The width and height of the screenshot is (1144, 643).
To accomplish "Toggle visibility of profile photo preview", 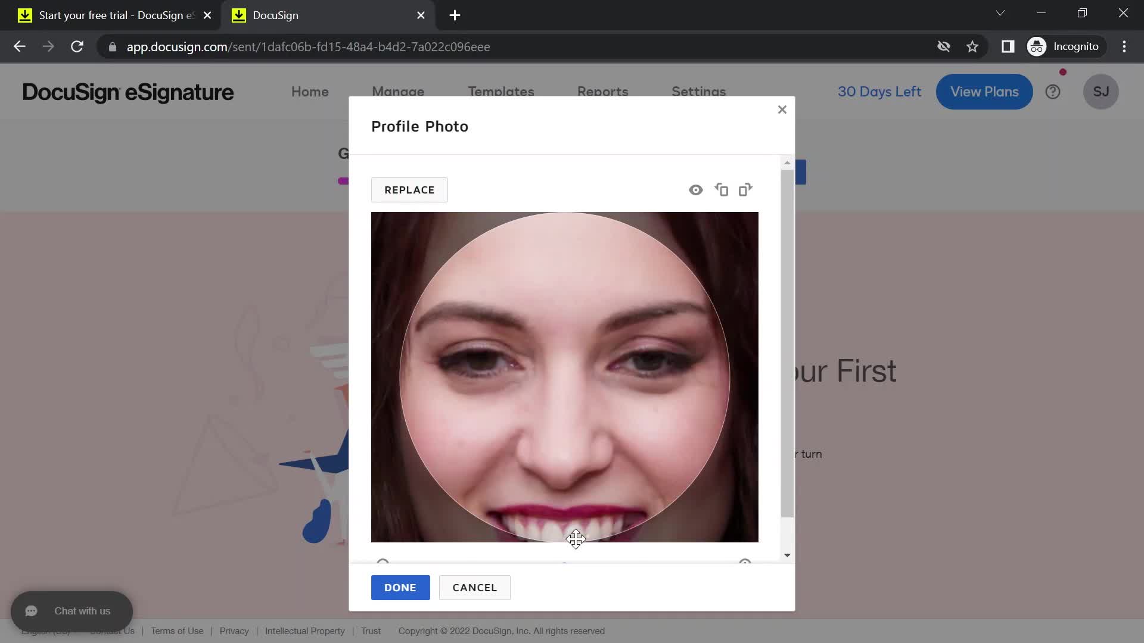I will click(696, 189).
